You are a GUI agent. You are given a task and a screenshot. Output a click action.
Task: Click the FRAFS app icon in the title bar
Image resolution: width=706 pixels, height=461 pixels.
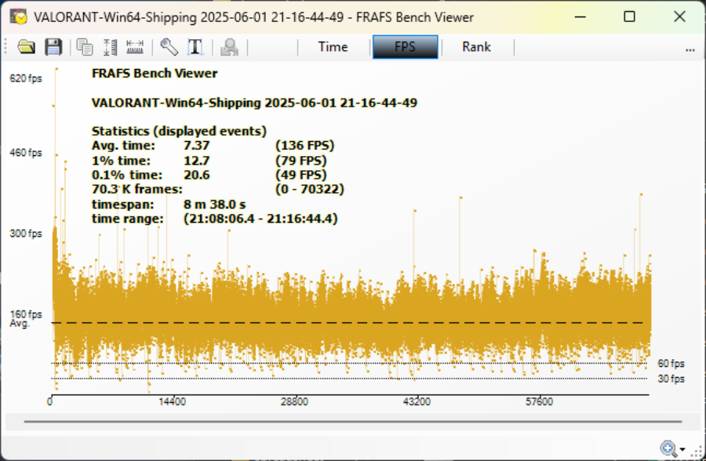(19, 17)
